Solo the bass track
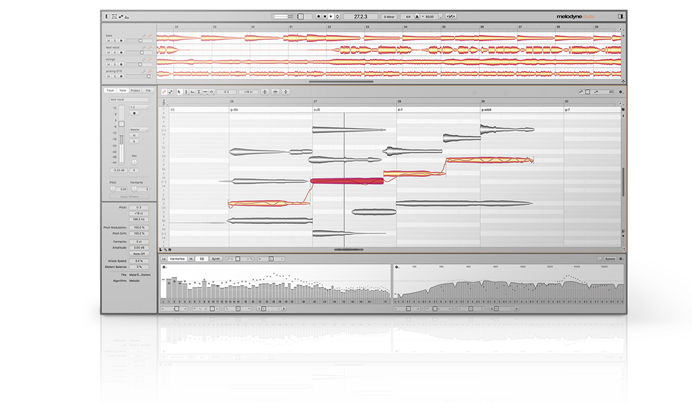Image resolution: width=692 pixels, height=403 pixels. [115, 41]
